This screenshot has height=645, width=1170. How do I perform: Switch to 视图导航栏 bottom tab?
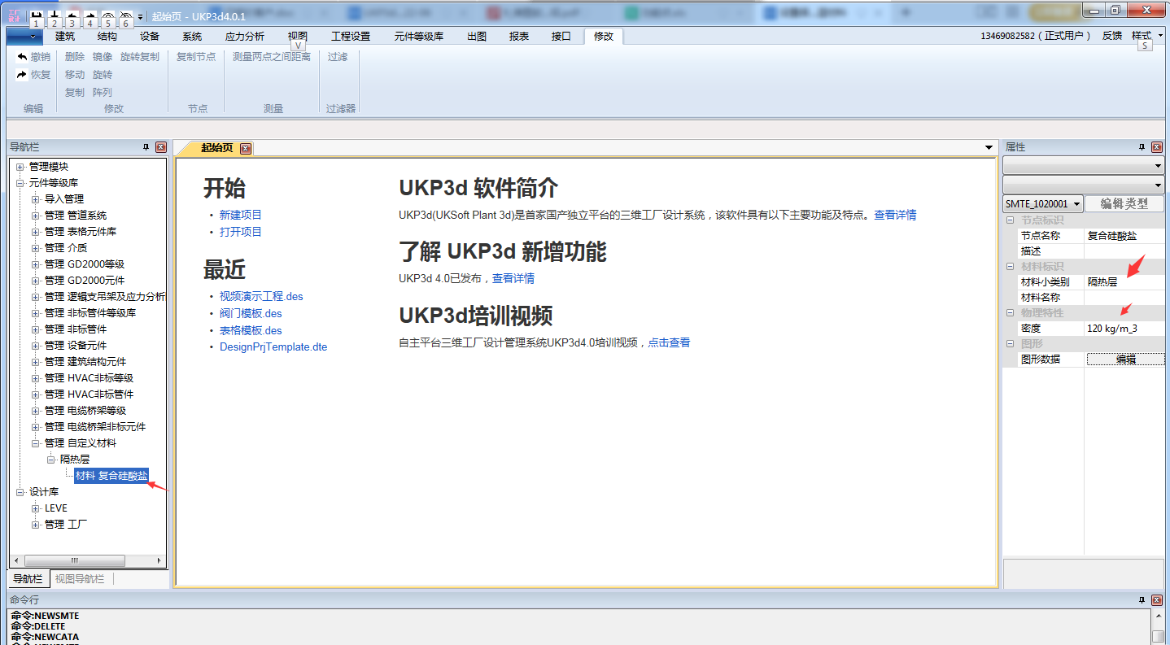click(x=80, y=579)
